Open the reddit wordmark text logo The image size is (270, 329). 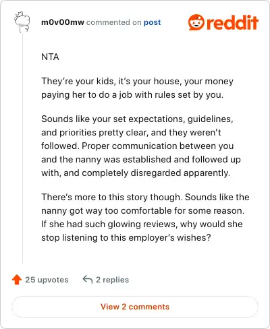coord(232,22)
